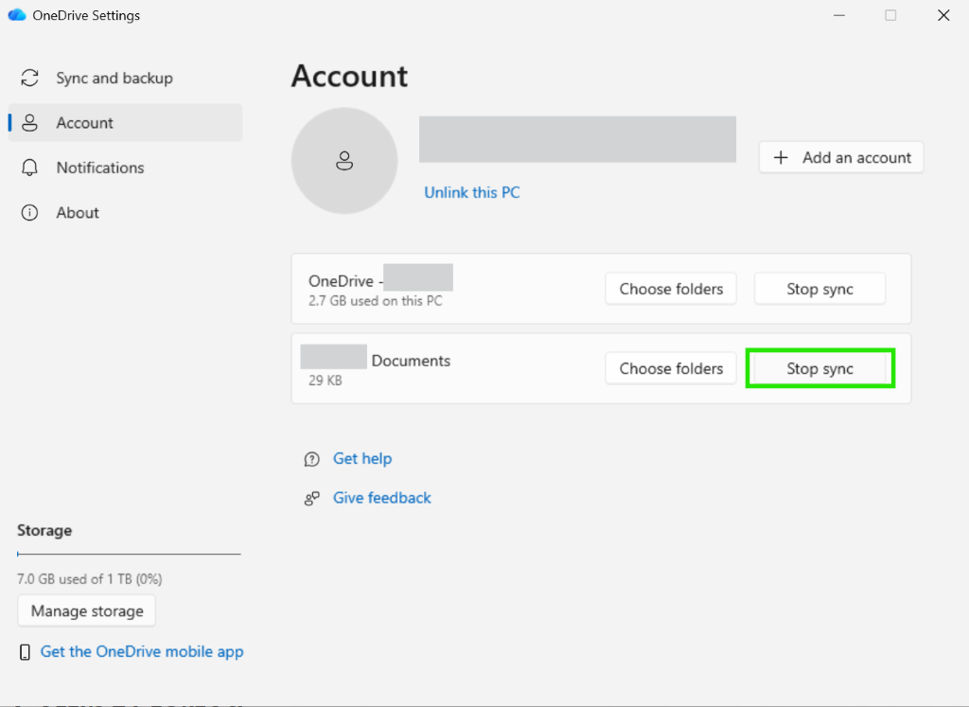Click the bell icon for Notifications

[x=29, y=168]
